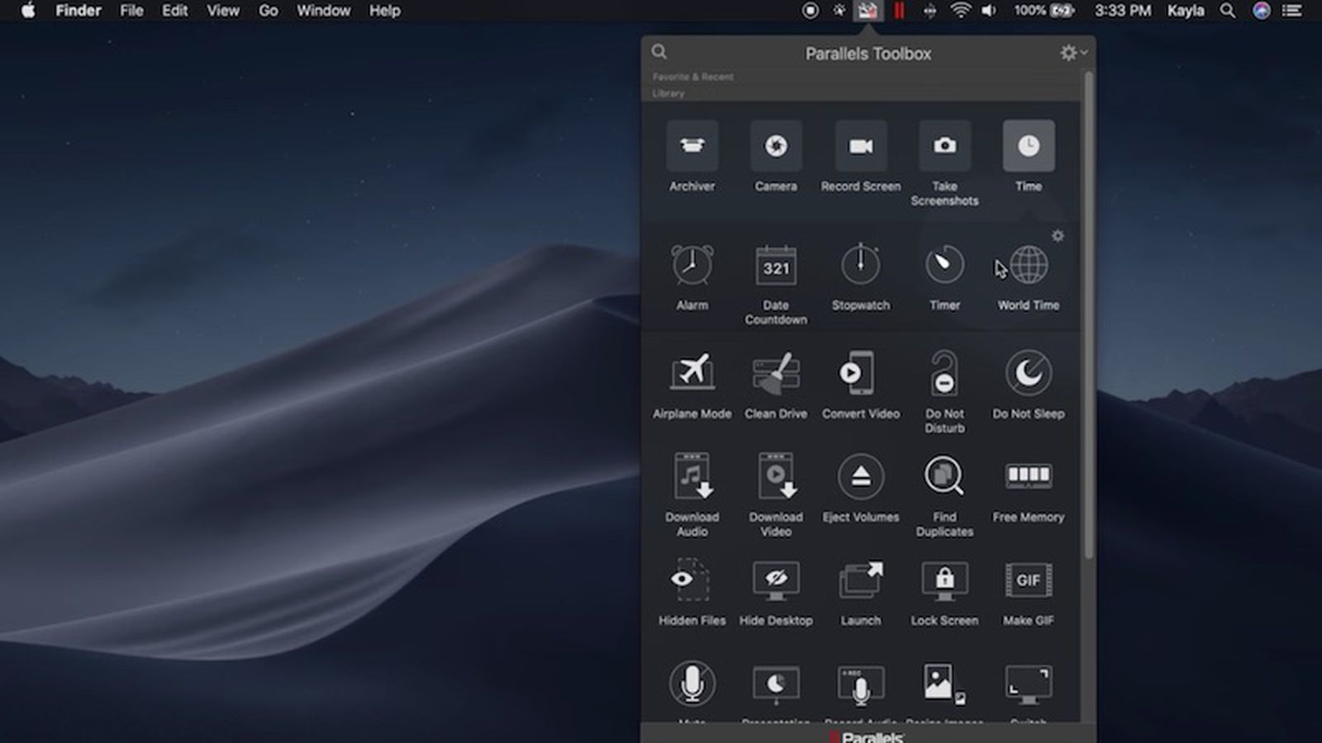Expand the Take Screenshots group

coord(944,147)
